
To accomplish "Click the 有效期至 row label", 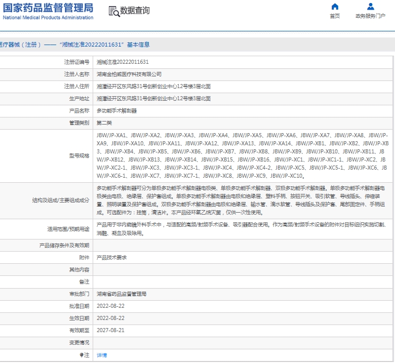I will (79, 330).
